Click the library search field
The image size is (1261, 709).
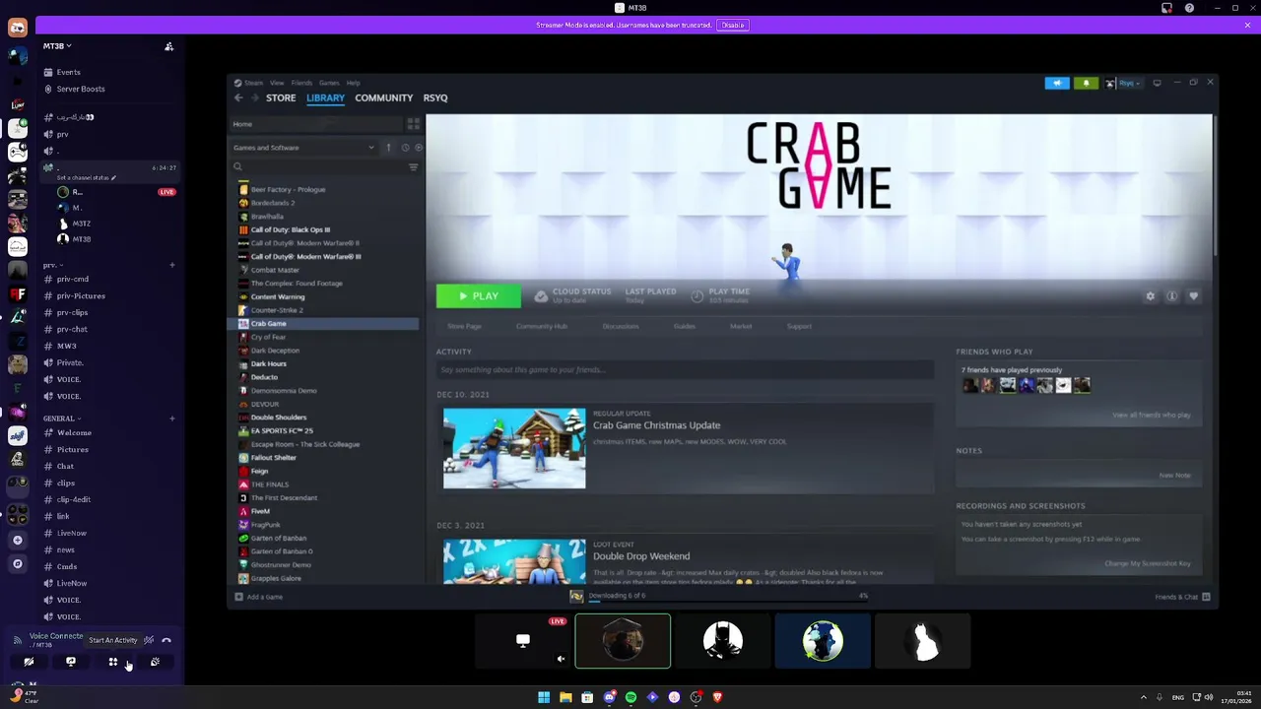coord(318,167)
